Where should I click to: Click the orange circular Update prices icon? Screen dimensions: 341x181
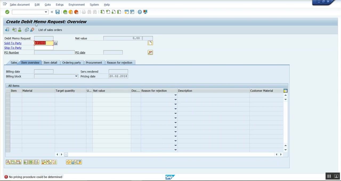pyautogui.click(x=68, y=162)
